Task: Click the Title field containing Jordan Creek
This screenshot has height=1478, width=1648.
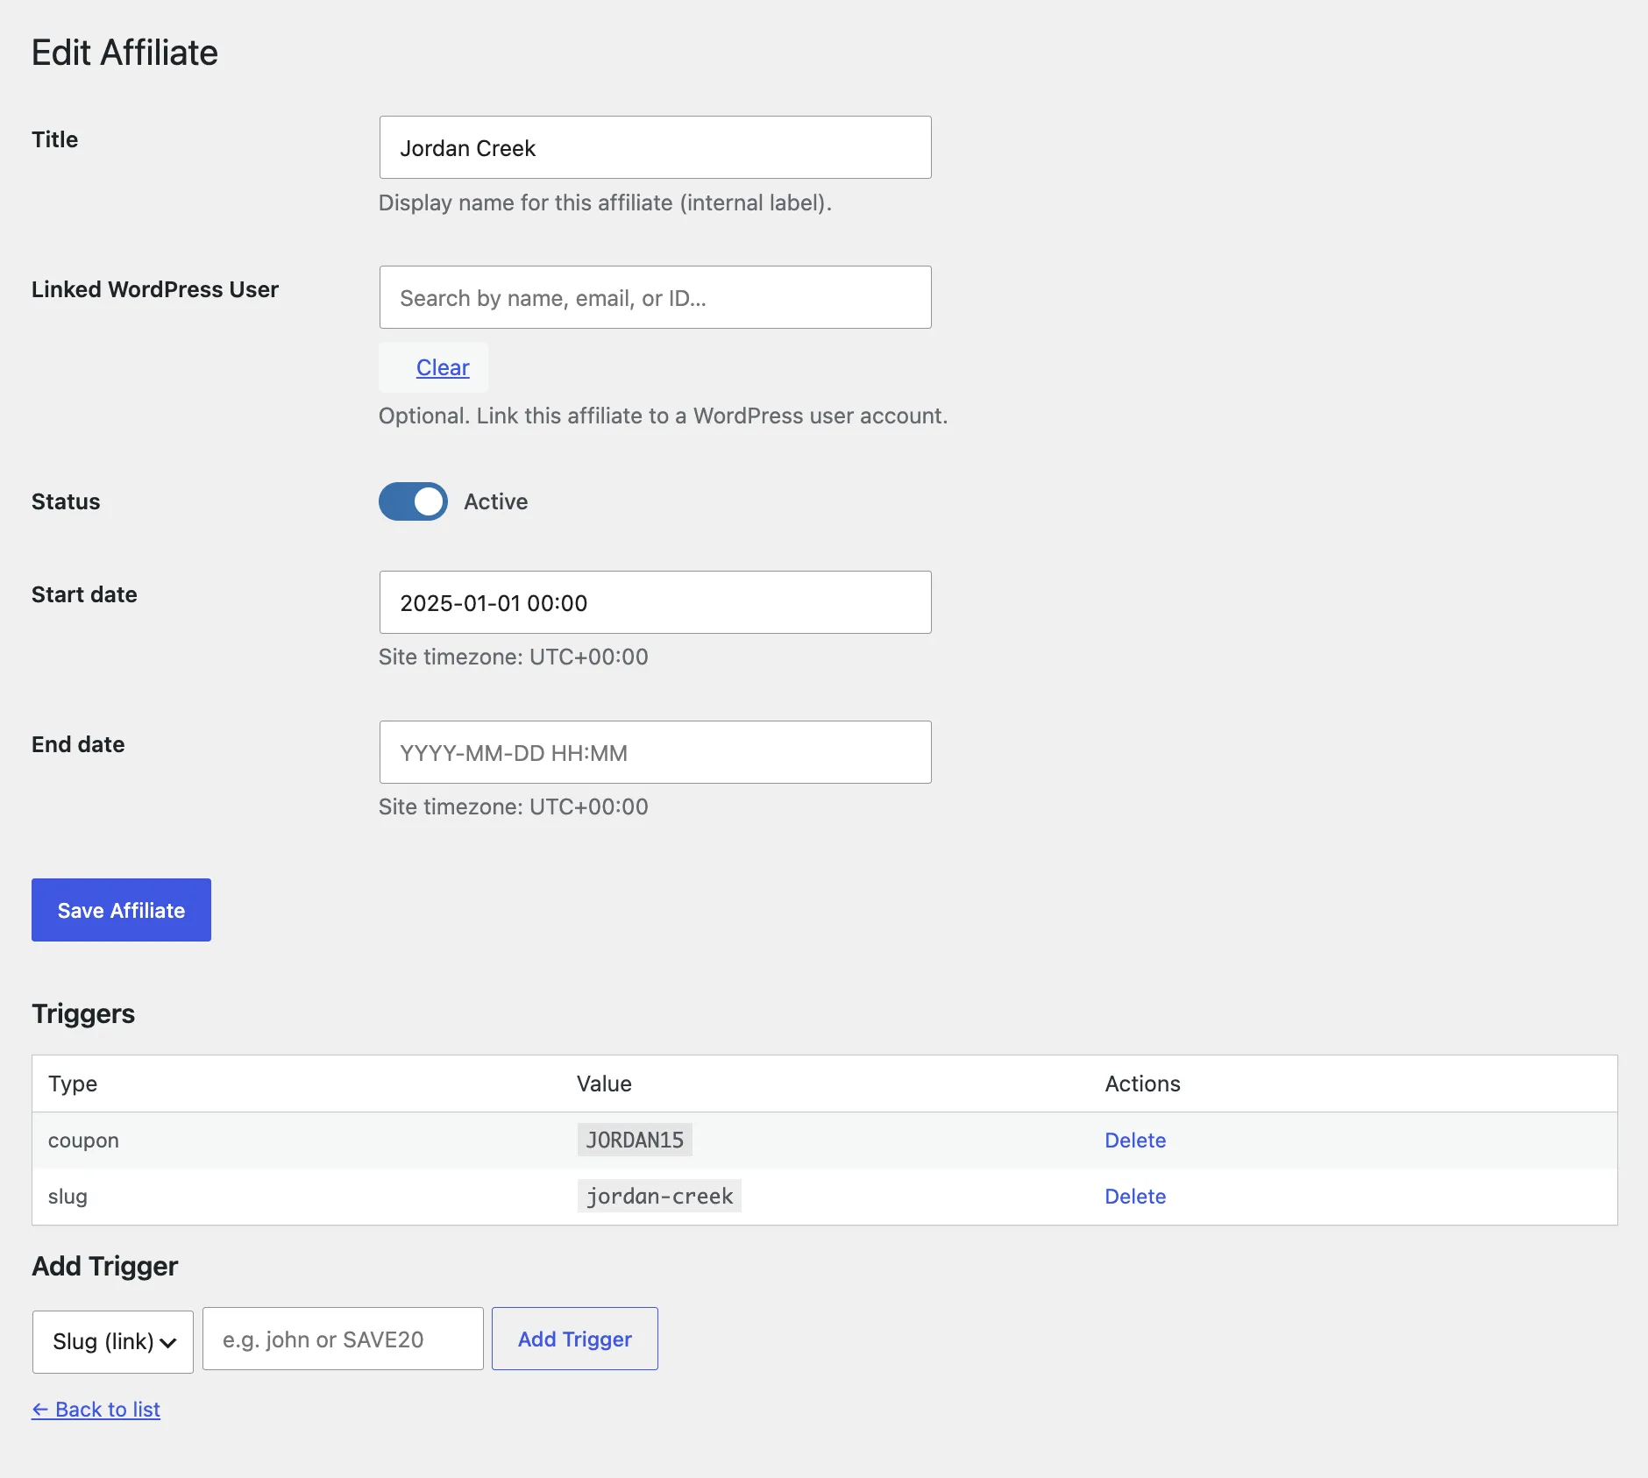Action: [655, 147]
